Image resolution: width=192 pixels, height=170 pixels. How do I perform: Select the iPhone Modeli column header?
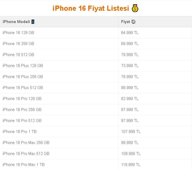coord(59,22)
